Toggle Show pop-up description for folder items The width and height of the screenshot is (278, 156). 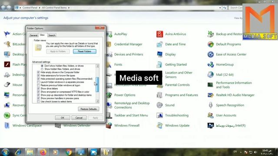pos(38,95)
